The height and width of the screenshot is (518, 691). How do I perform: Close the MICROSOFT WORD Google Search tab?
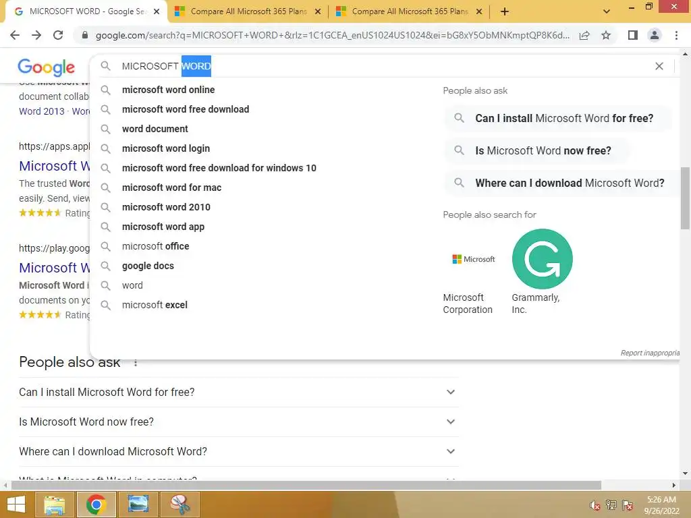[x=157, y=12]
